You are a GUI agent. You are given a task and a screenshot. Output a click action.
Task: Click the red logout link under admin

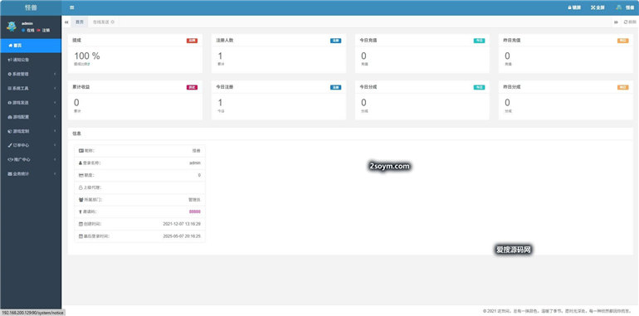pyautogui.click(x=44, y=30)
